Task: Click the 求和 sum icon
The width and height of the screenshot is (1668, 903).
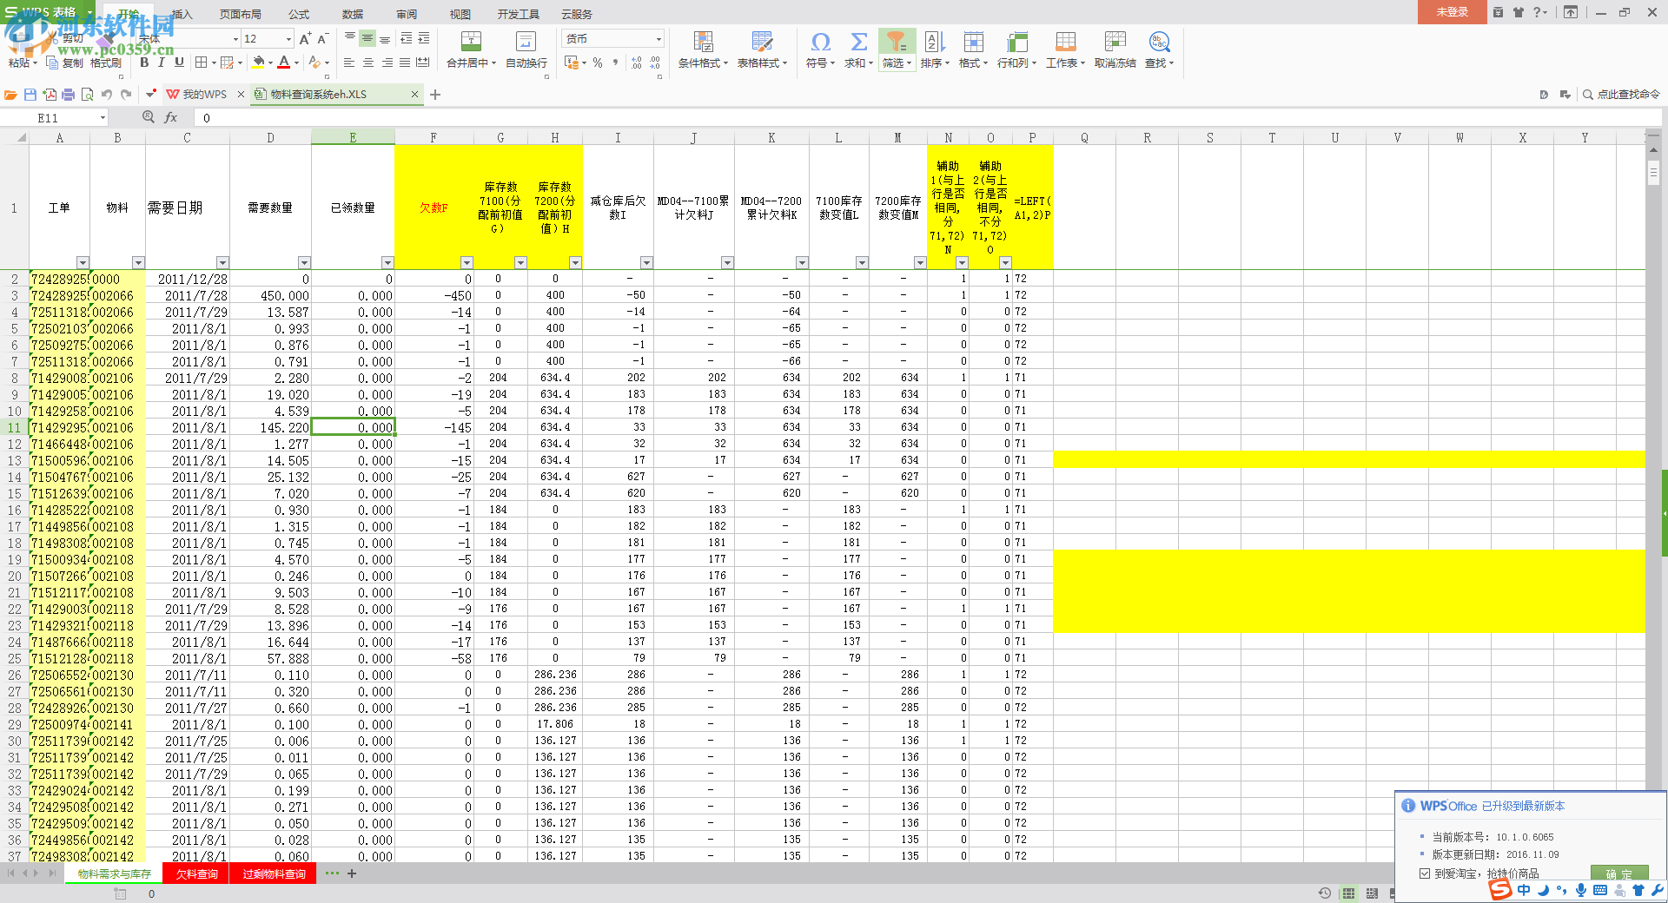Action: (x=858, y=42)
